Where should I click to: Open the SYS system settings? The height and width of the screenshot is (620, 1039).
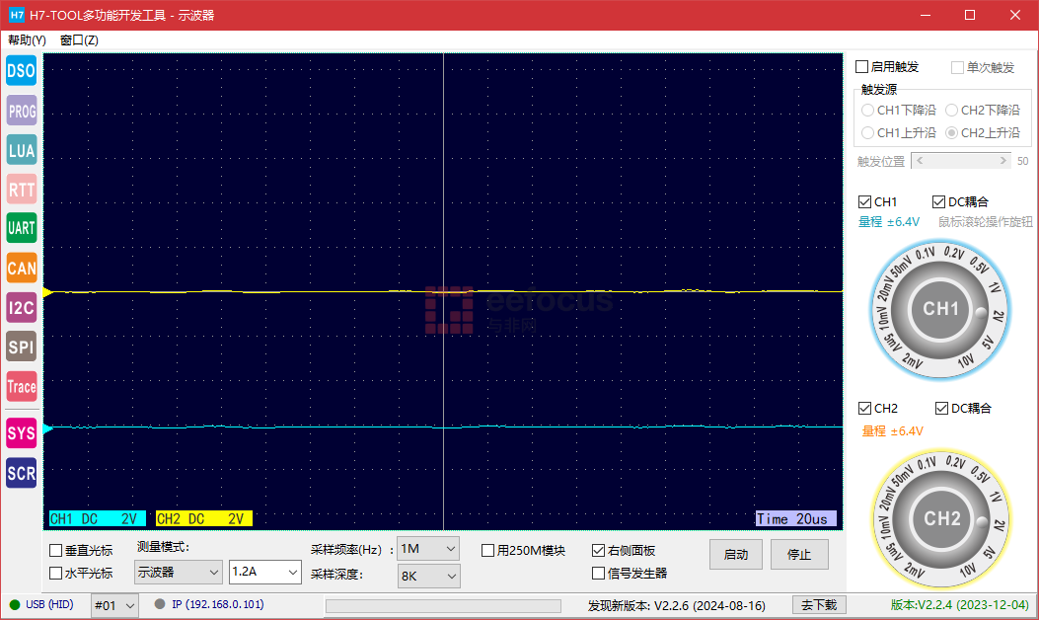click(21, 433)
